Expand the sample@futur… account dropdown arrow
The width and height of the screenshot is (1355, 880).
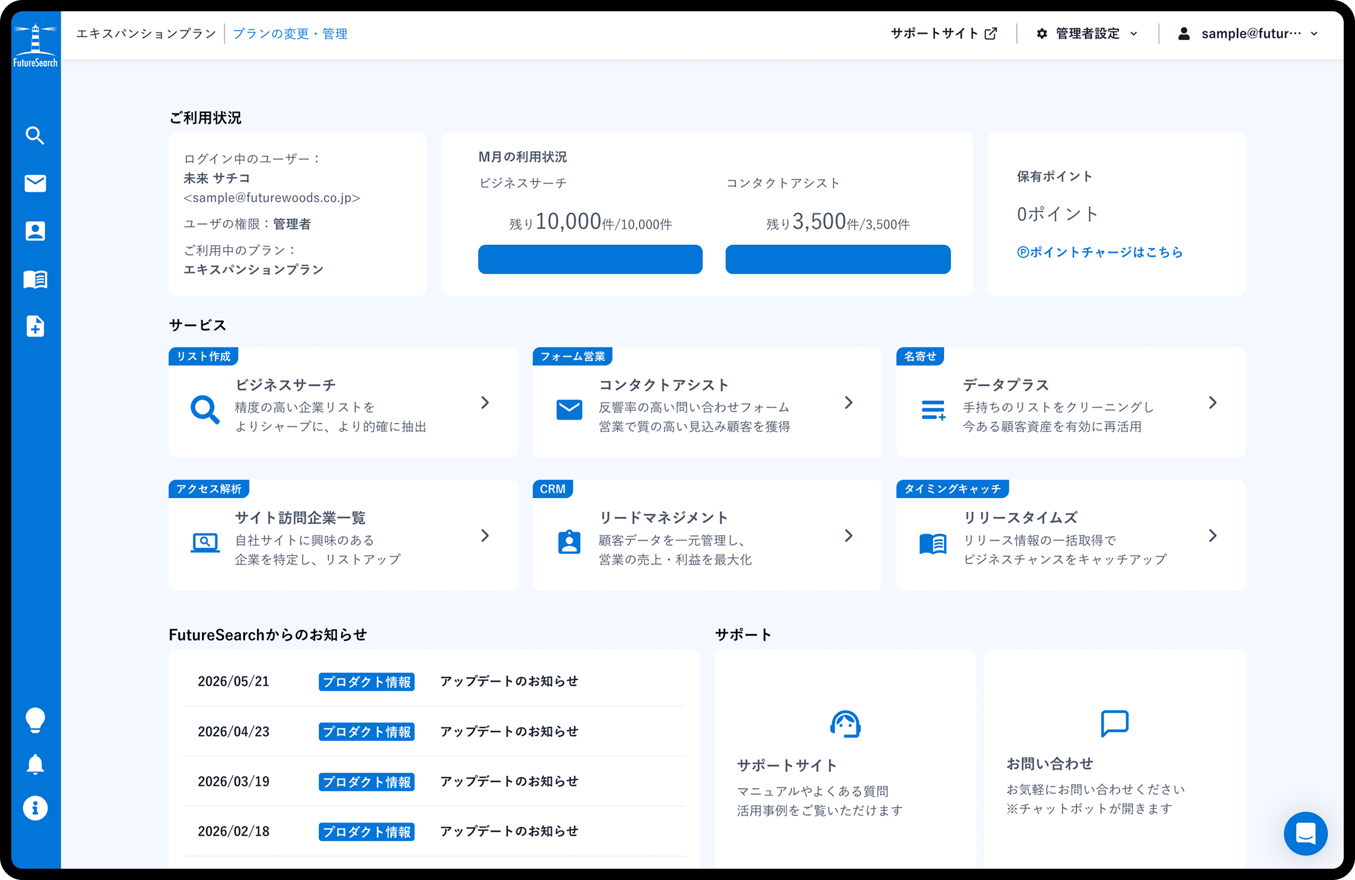click(x=1314, y=33)
